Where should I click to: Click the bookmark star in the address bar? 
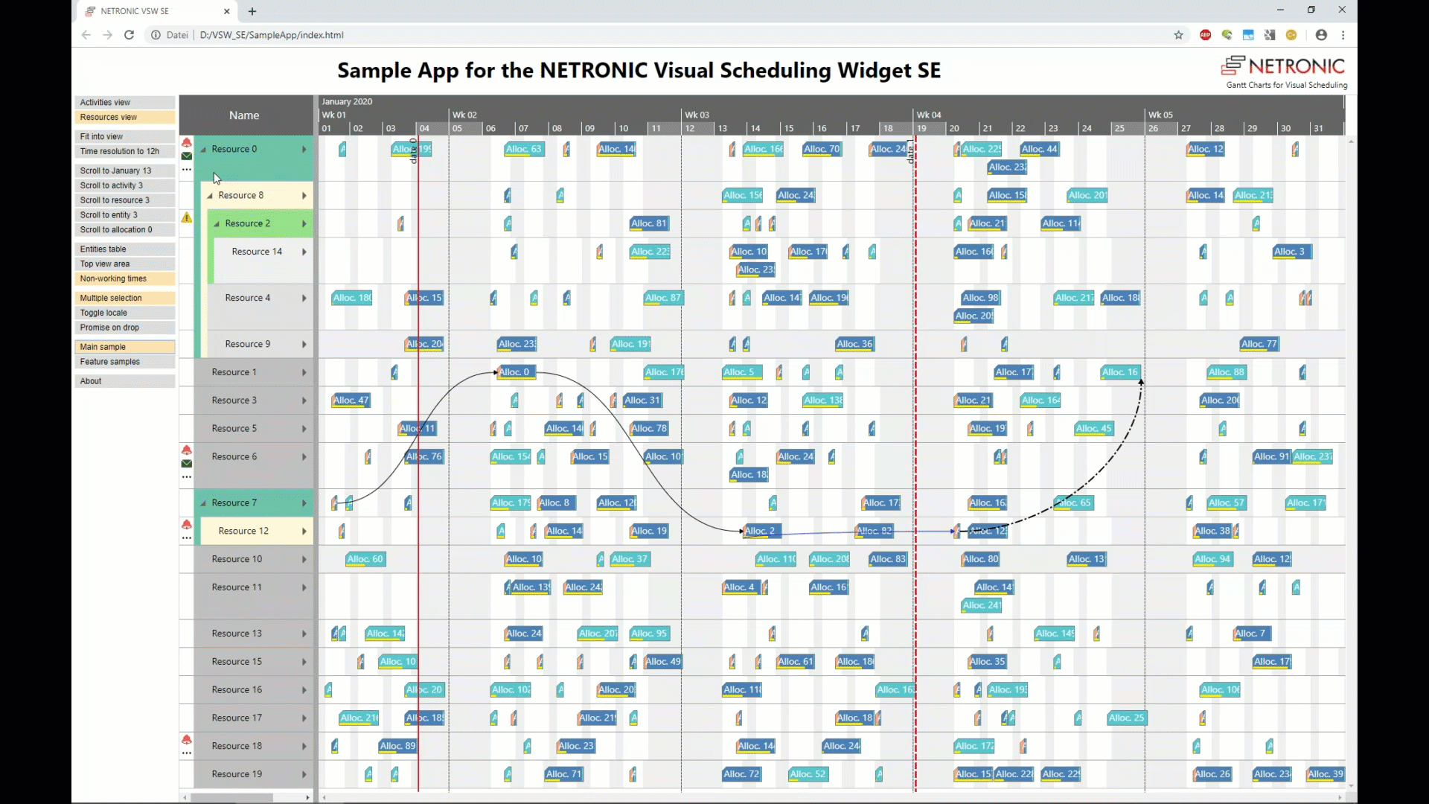point(1179,35)
